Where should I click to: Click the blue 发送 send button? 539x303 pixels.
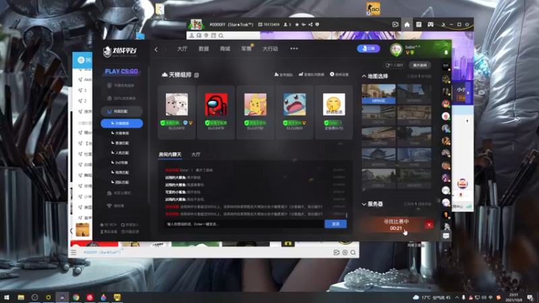[336, 224]
